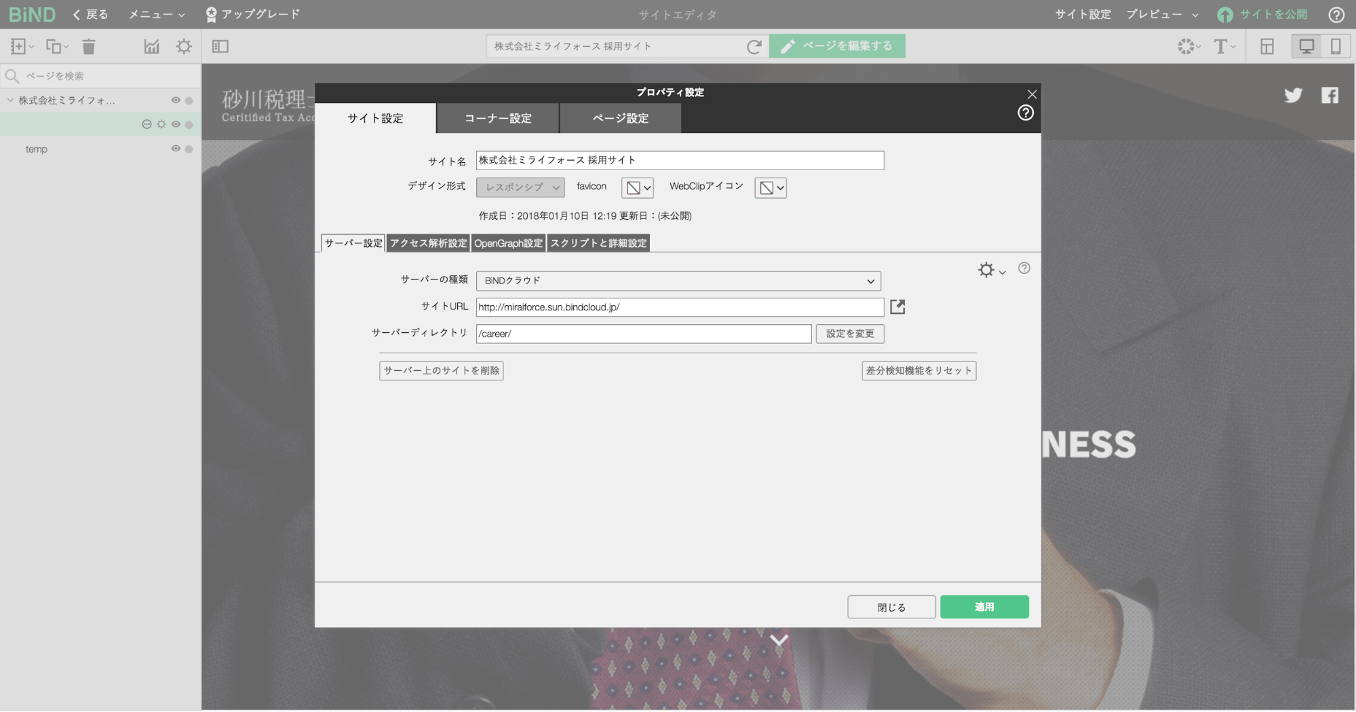Switch to コーナー設定 tab
The width and height of the screenshot is (1356, 712).
[x=498, y=118]
